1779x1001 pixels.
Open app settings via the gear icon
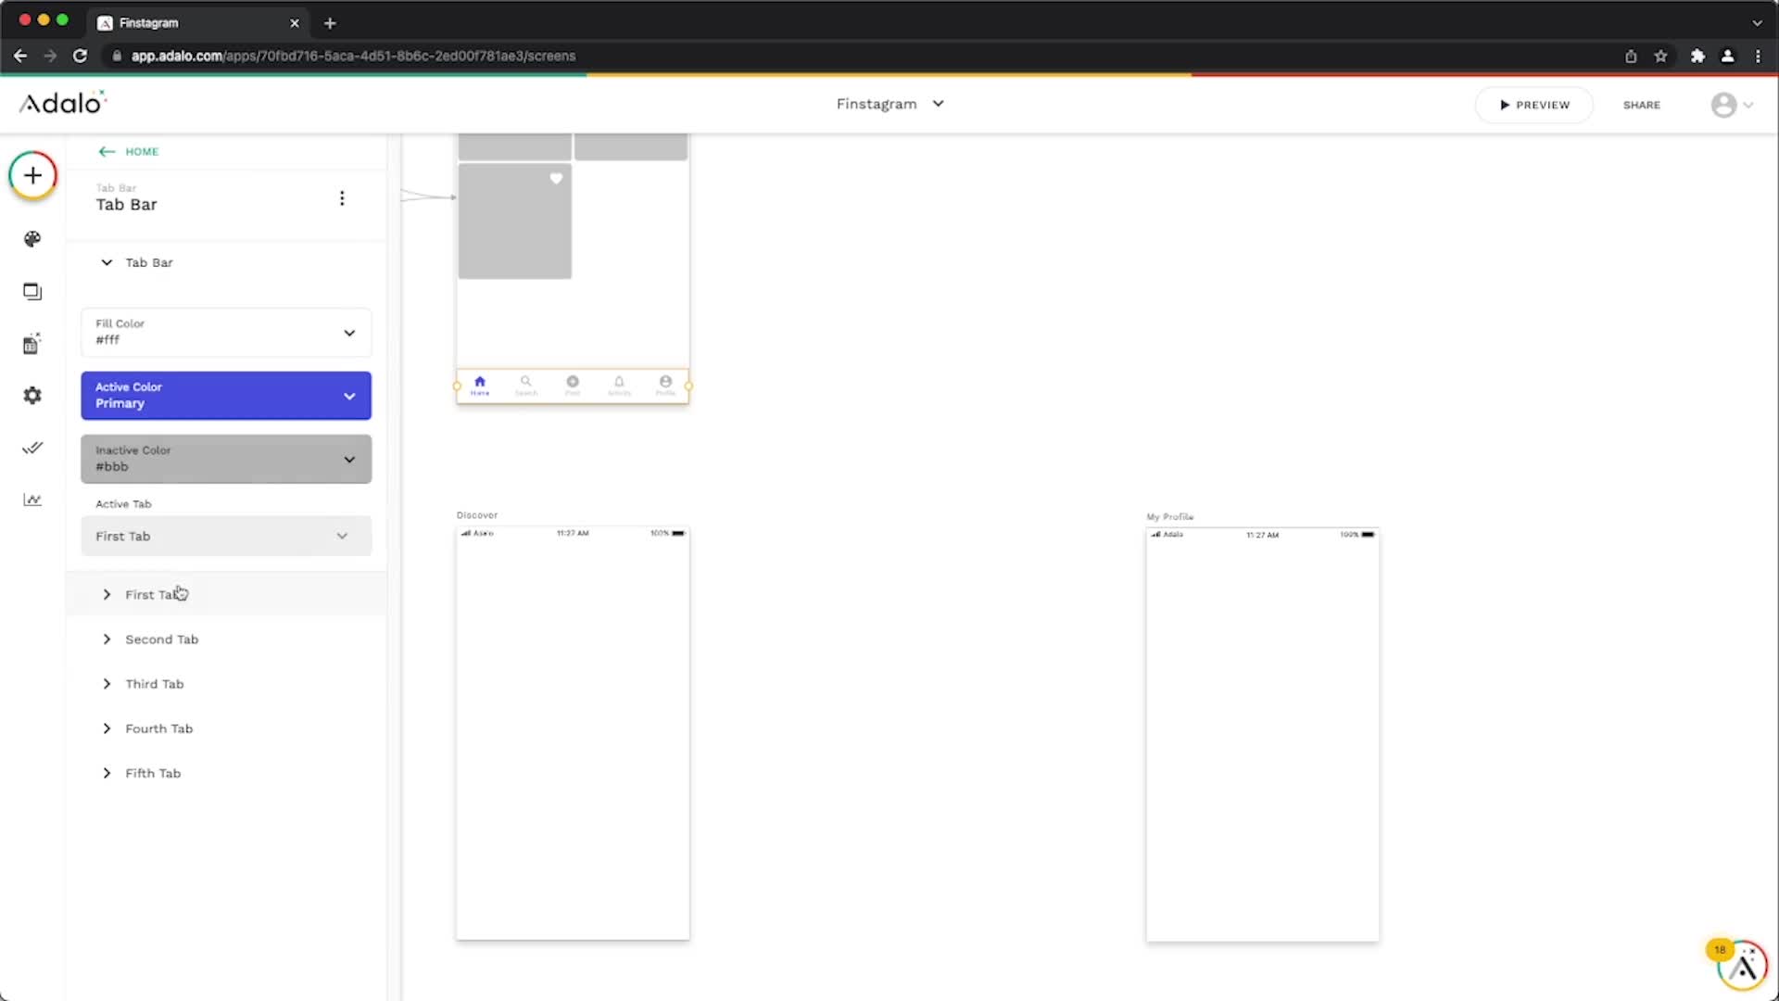(32, 396)
